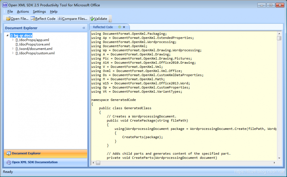Click the horizontal scrollbar right arrow
This screenshot has width=287, height=177.
pos(274,163)
